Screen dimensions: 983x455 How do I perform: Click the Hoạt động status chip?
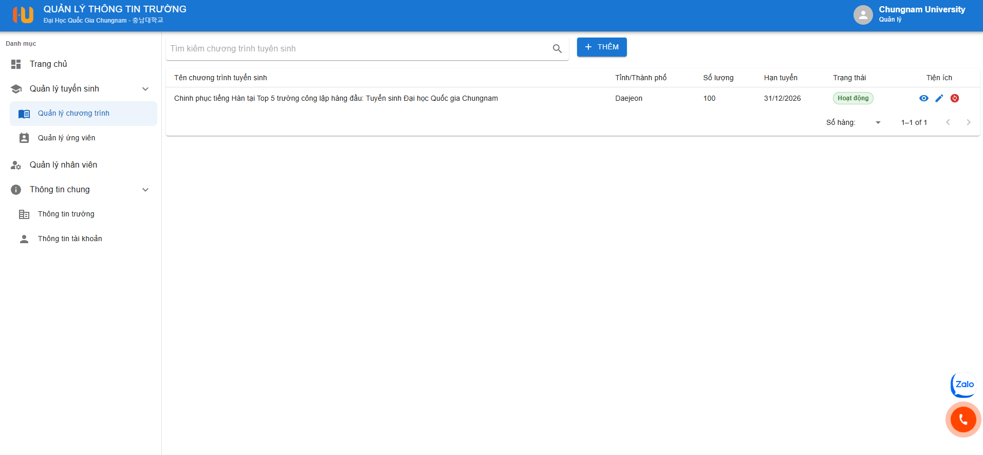click(x=852, y=98)
